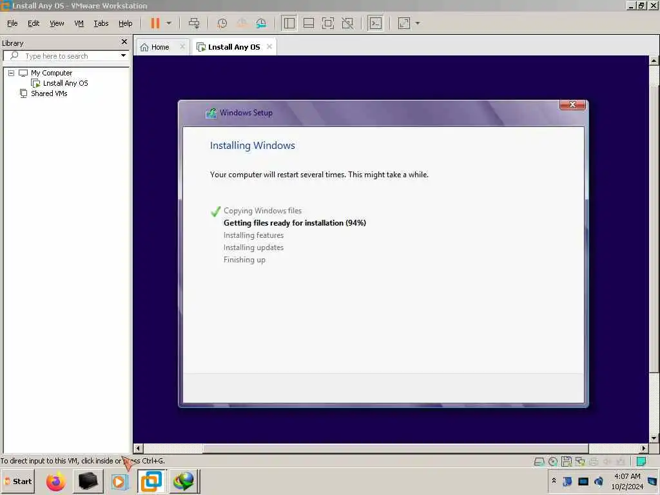660x495 pixels.
Task: Open the globe download manager taskbar icon
Action: [x=184, y=481]
